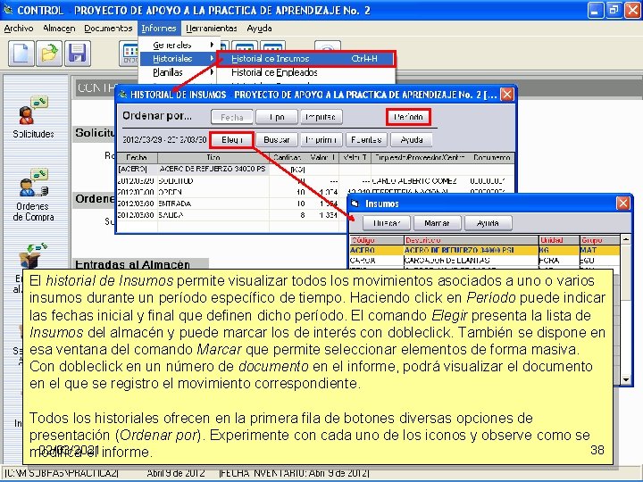Close the Insumos window
643x482 pixels.
click(623, 204)
